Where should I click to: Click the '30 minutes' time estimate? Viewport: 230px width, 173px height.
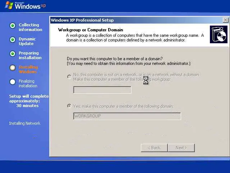[x=27, y=106]
